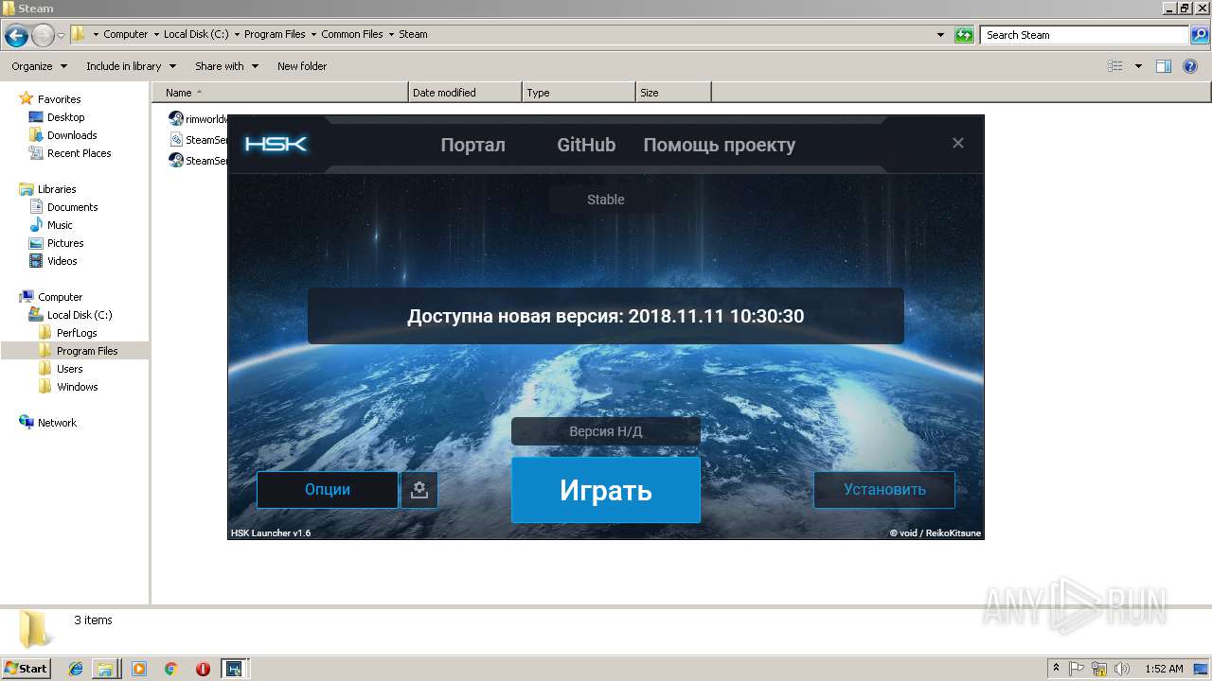
Task: Open the Pictures library
Action: tap(65, 243)
